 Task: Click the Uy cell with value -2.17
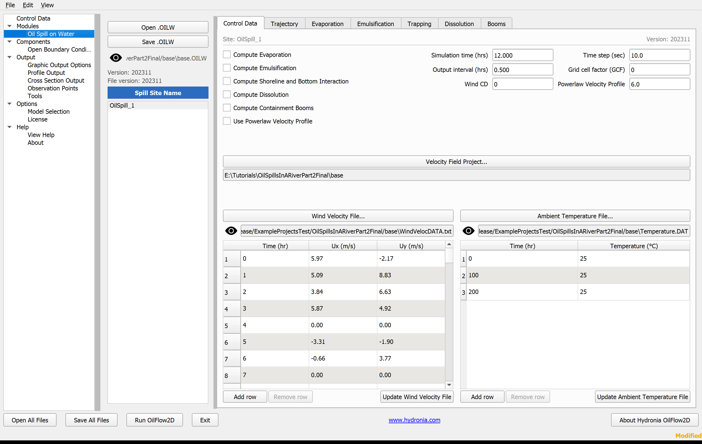click(411, 258)
